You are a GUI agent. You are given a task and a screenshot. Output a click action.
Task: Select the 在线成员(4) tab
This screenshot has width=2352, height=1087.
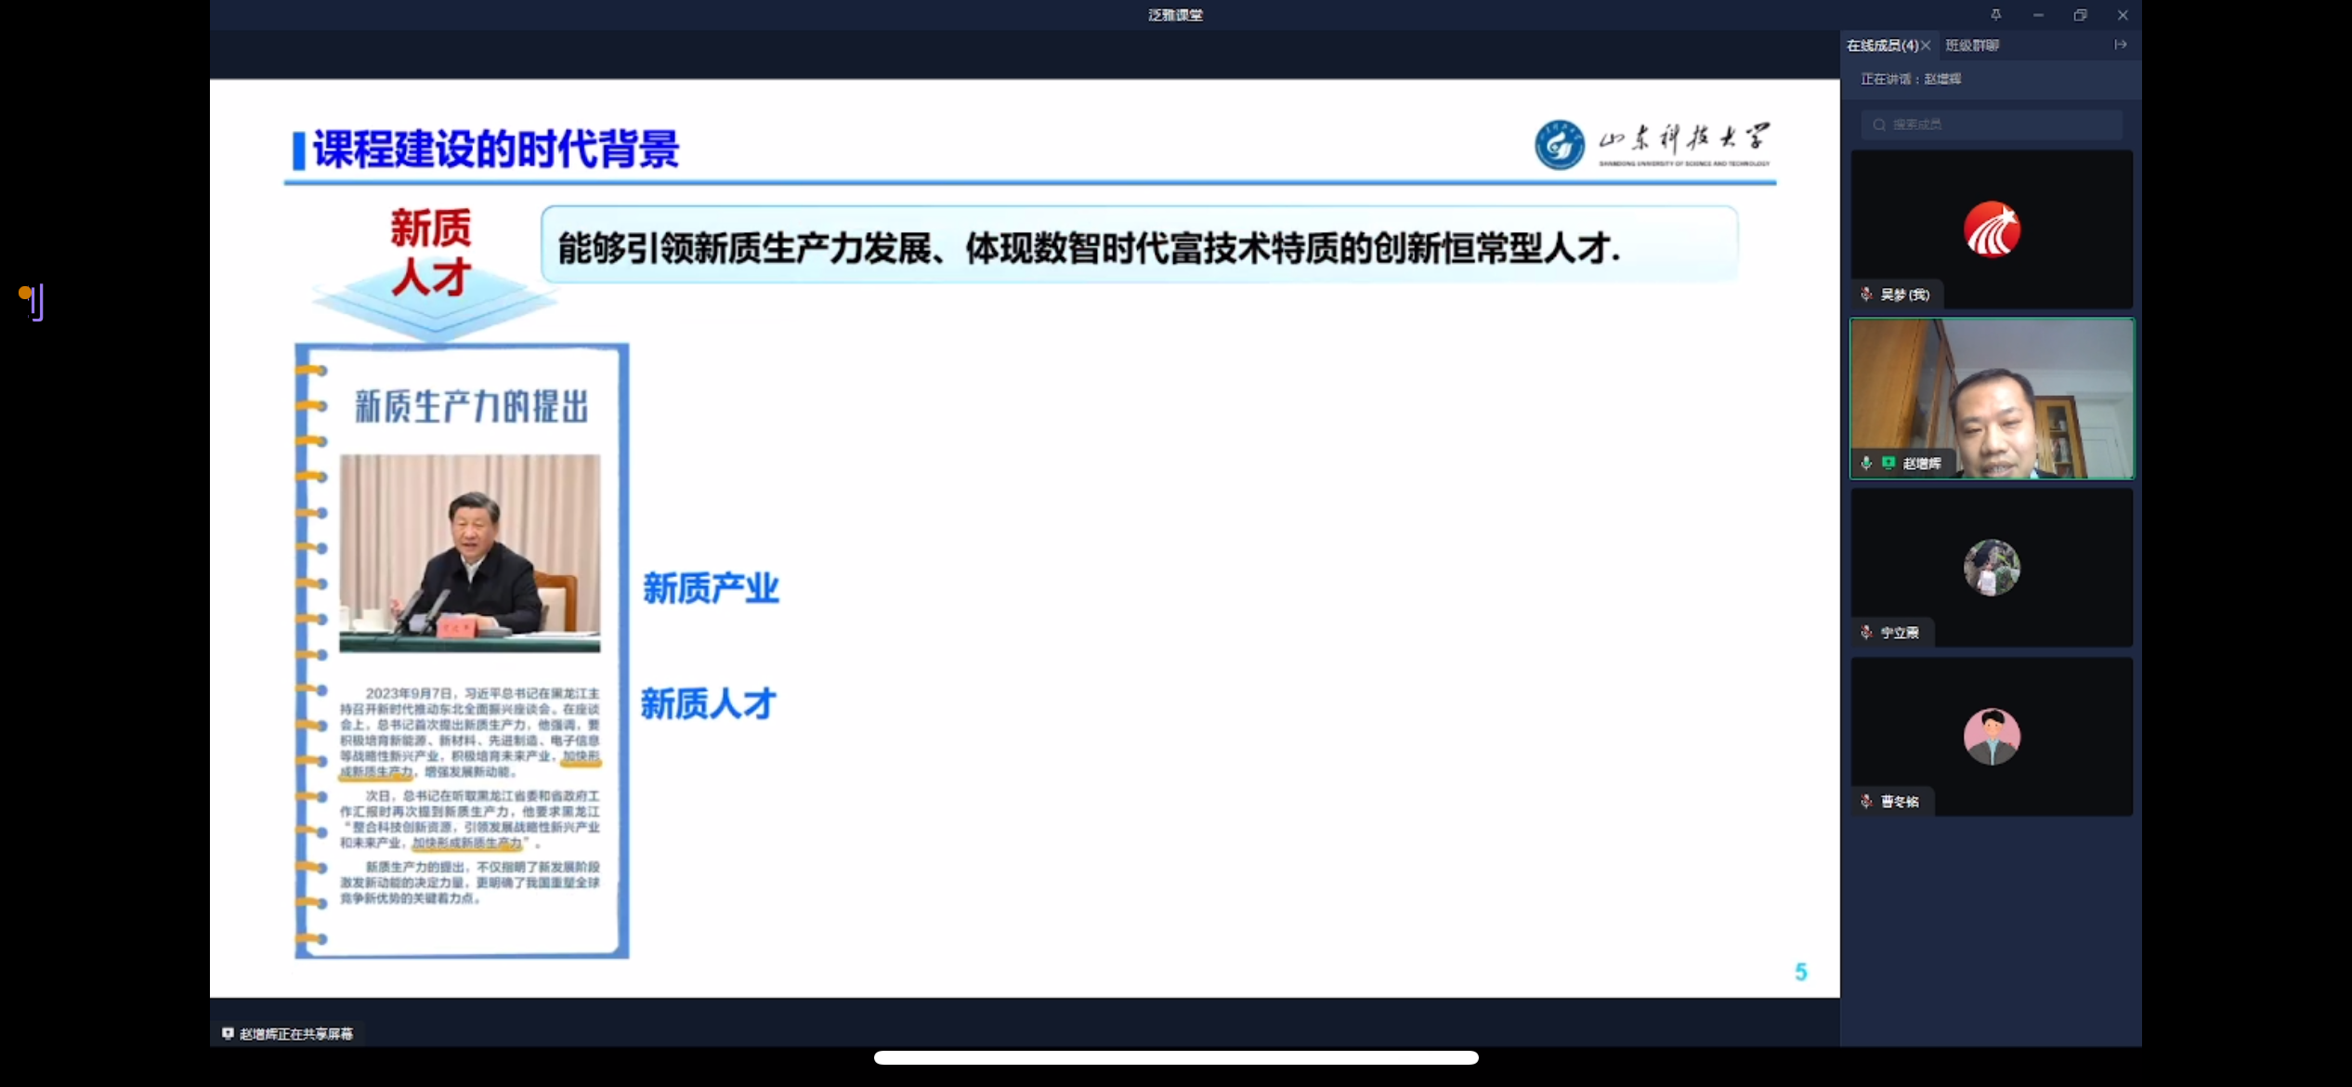point(1882,46)
